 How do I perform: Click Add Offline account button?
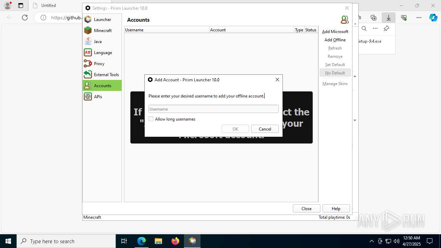(335, 40)
